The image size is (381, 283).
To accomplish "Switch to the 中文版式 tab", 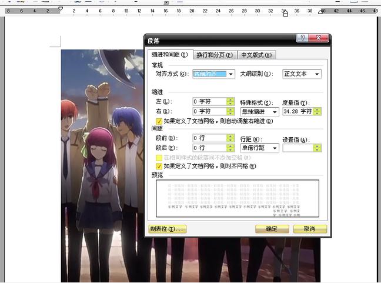I will (256, 55).
